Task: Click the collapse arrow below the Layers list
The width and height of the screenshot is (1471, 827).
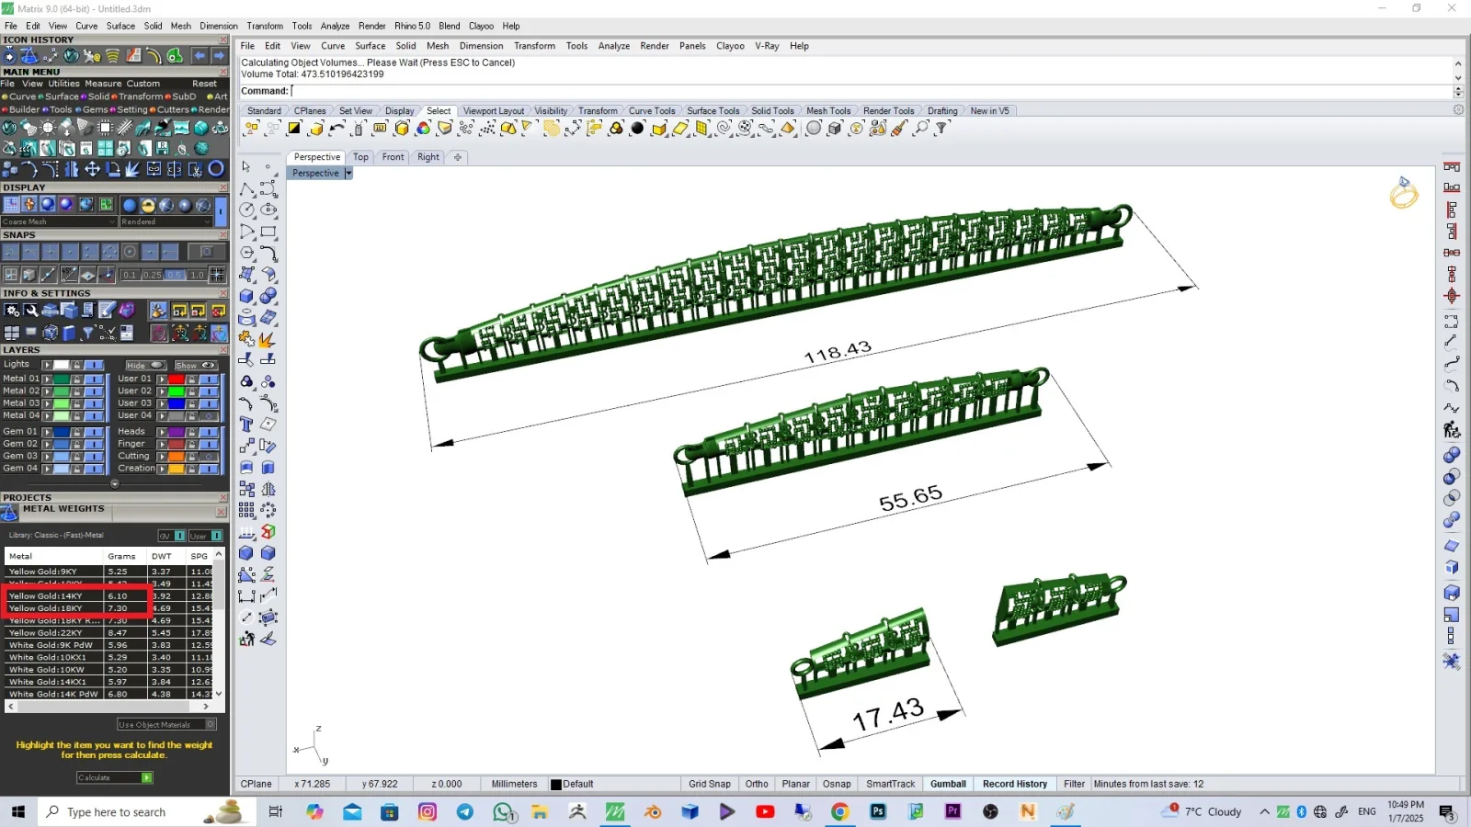Action: pos(115,484)
